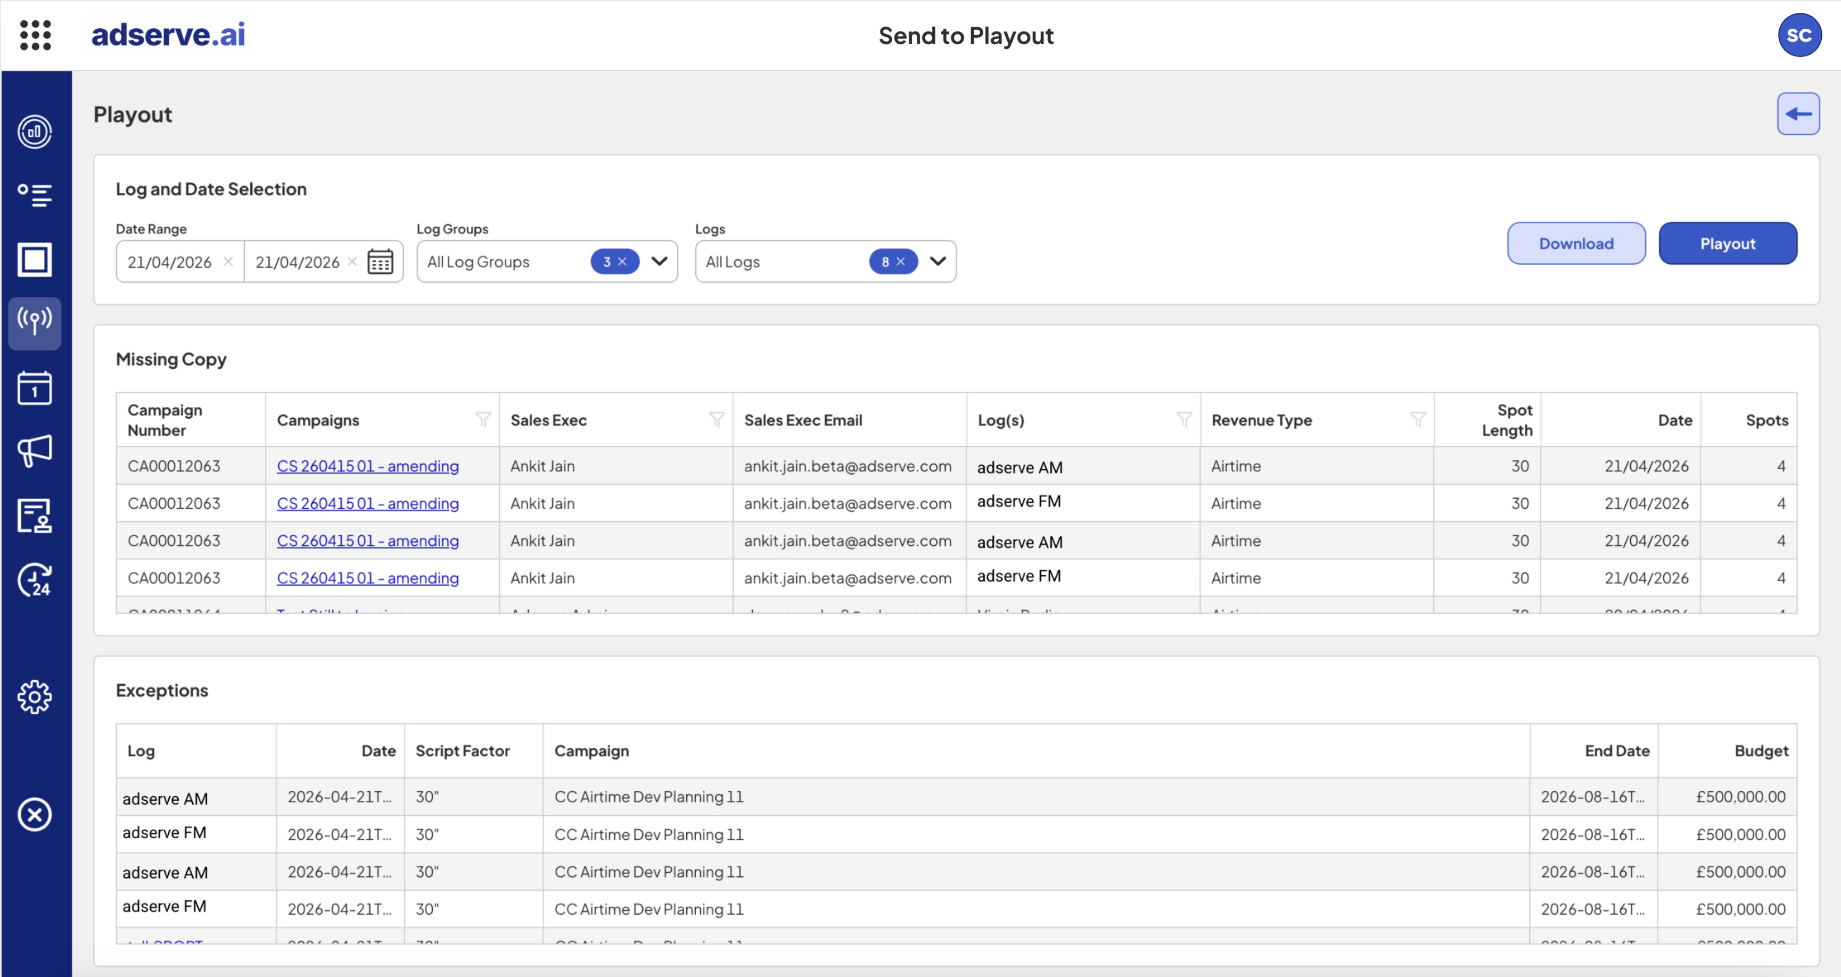
Task: Select first adserve AM row in Exceptions
Action: [x=956, y=797]
